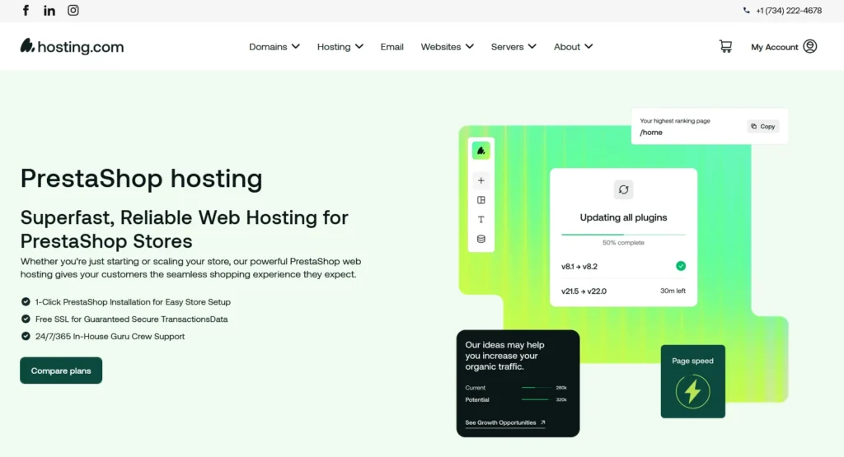Click the plus add icon in the toolbar

tap(481, 180)
